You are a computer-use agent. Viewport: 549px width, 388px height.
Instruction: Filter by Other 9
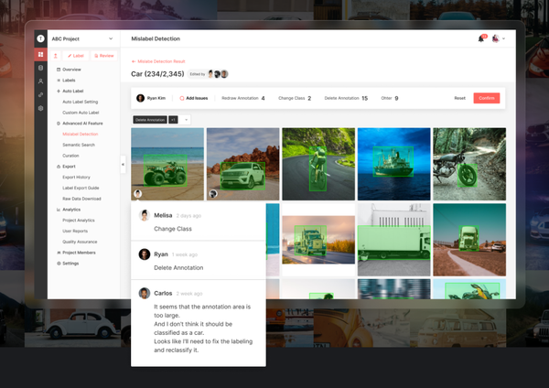(390, 99)
